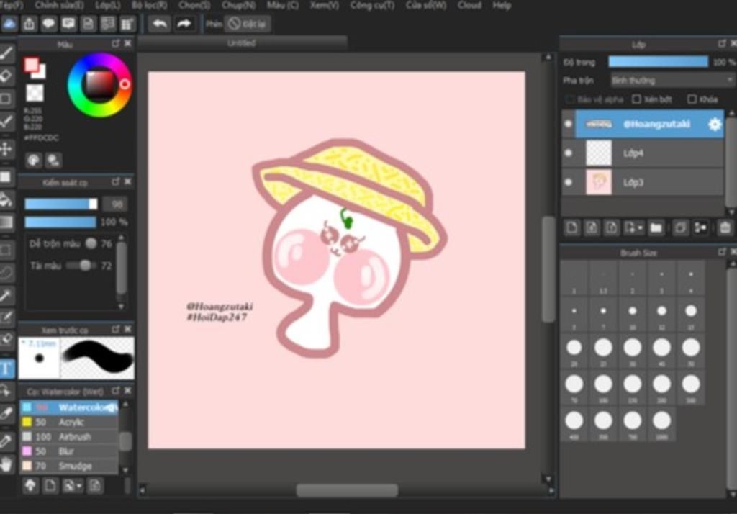737x514 pixels.
Task: Select the Lớp4 layer row
Action: (643, 153)
